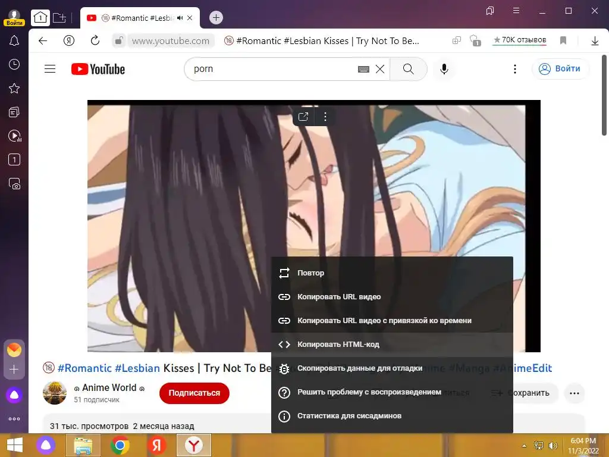Toggle Повтор loop option

pyautogui.click(x=392, y=273)
